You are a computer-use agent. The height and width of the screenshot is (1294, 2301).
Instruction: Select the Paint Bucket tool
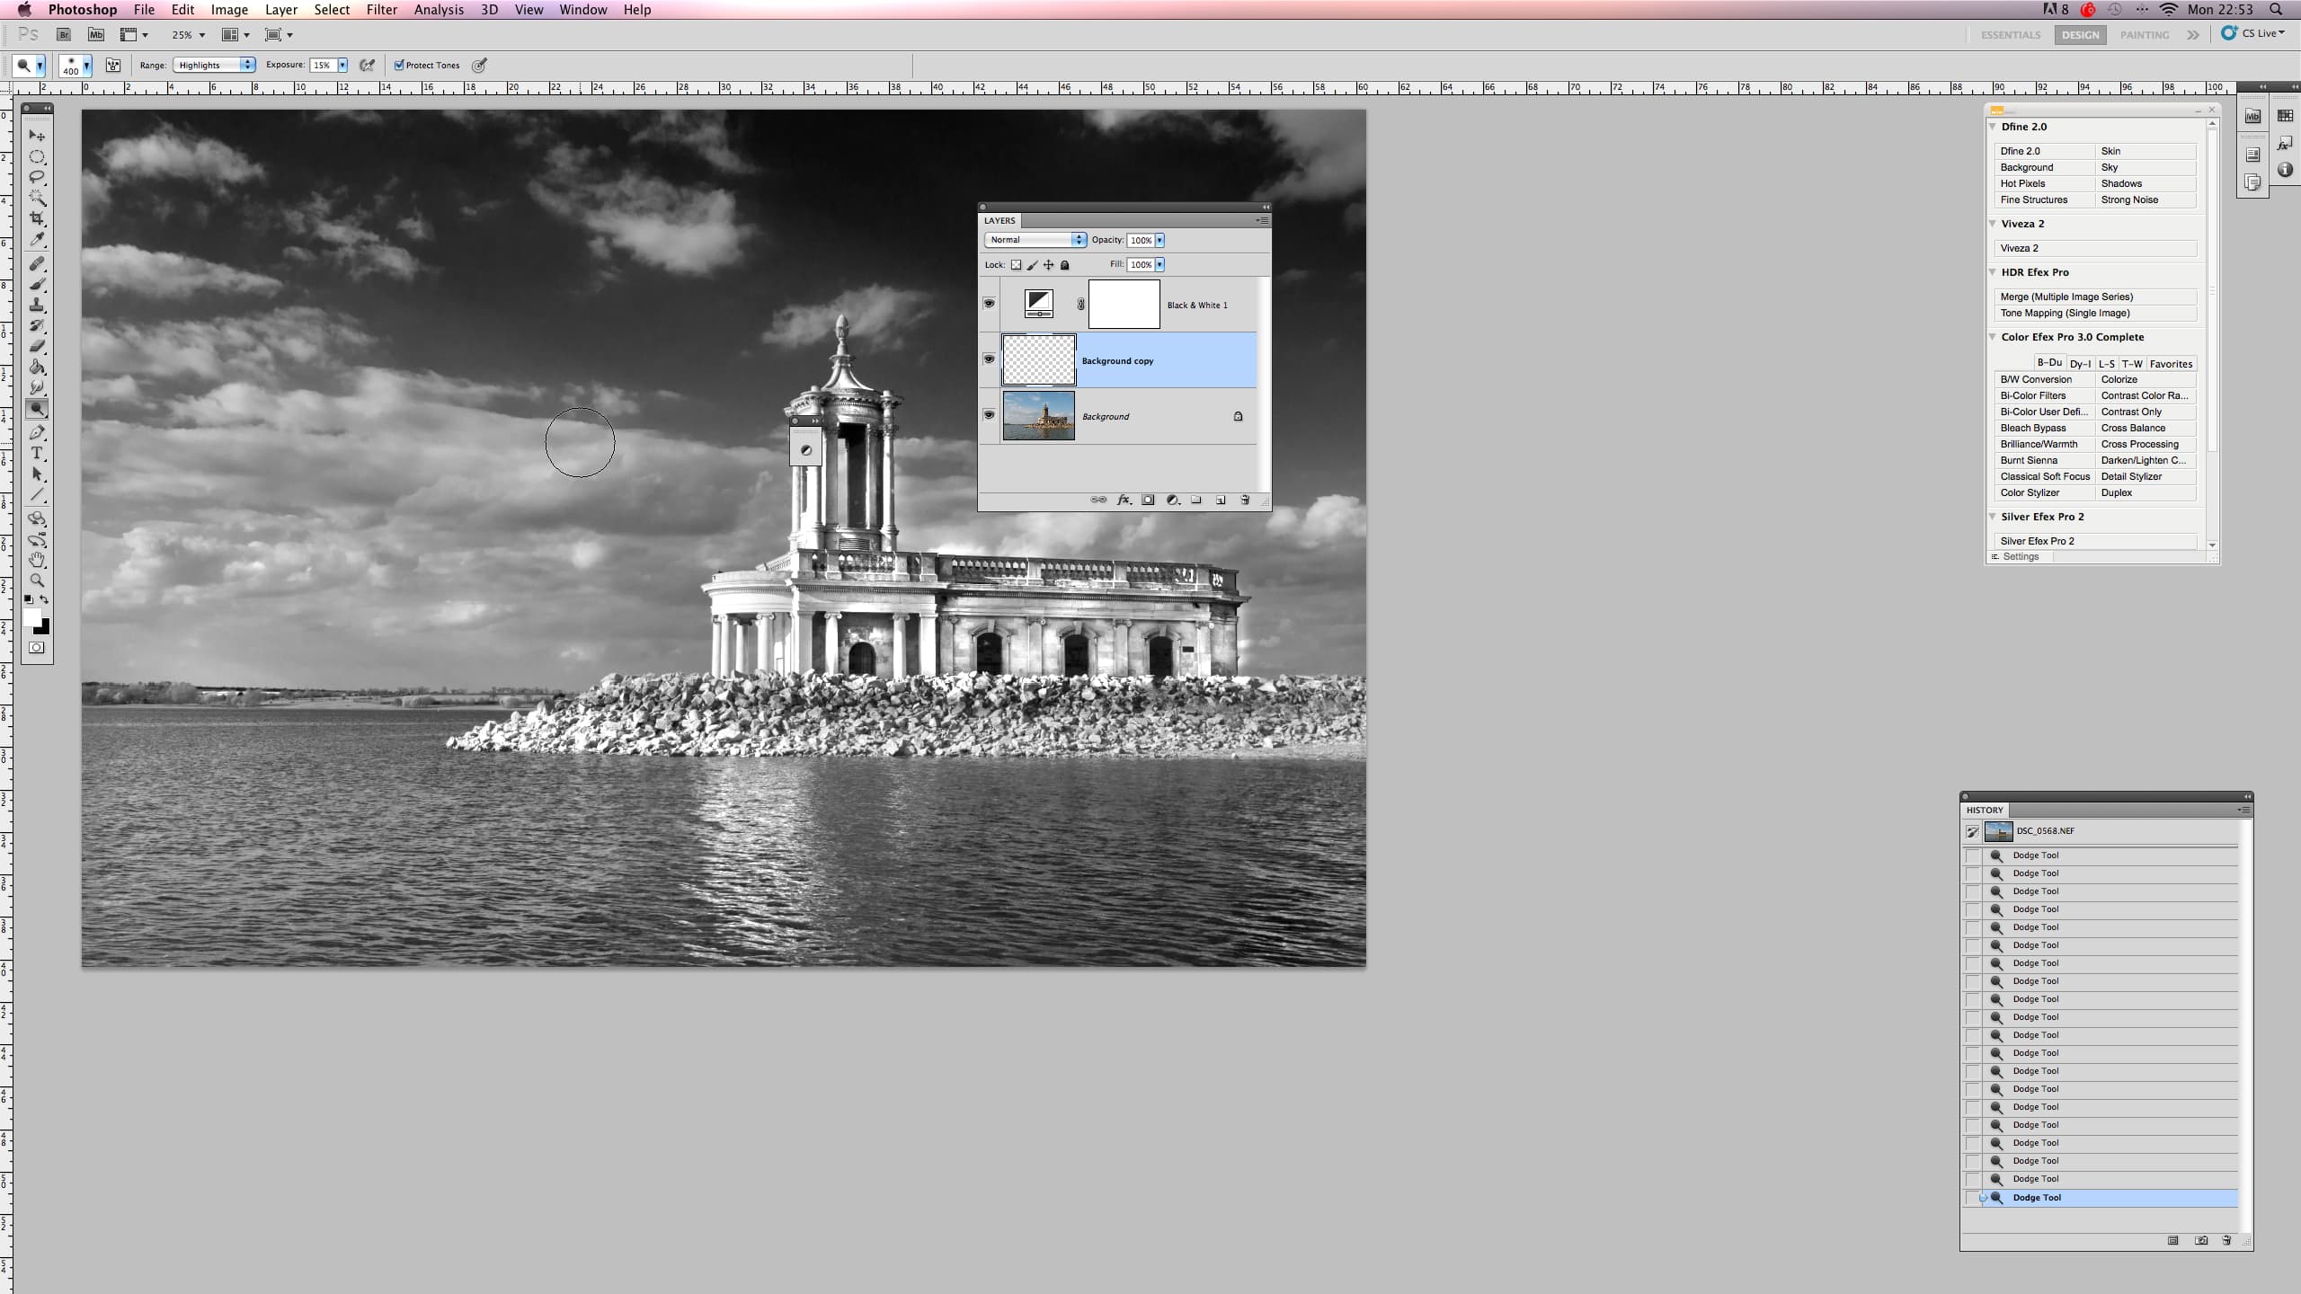click(37, 367)
